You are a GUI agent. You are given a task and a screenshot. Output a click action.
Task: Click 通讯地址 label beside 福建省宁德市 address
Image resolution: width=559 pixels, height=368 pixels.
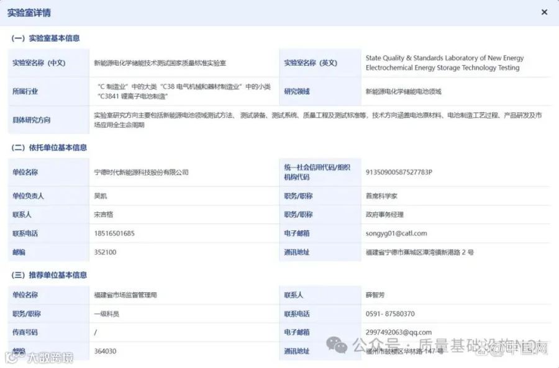[297, 252]
